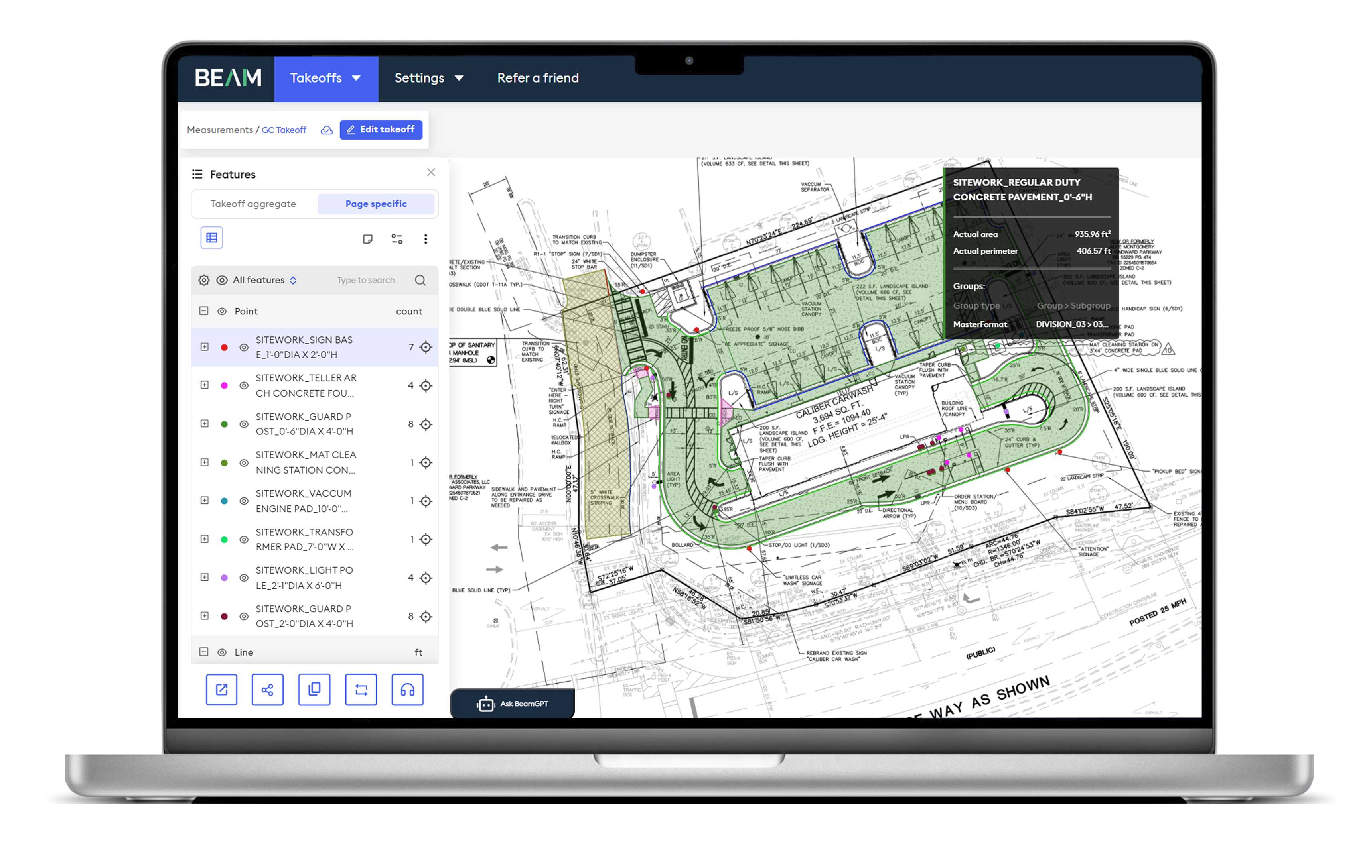Click the table view icon in Features panel
Screen dimensions: 1369x845
tap(211, 238)
